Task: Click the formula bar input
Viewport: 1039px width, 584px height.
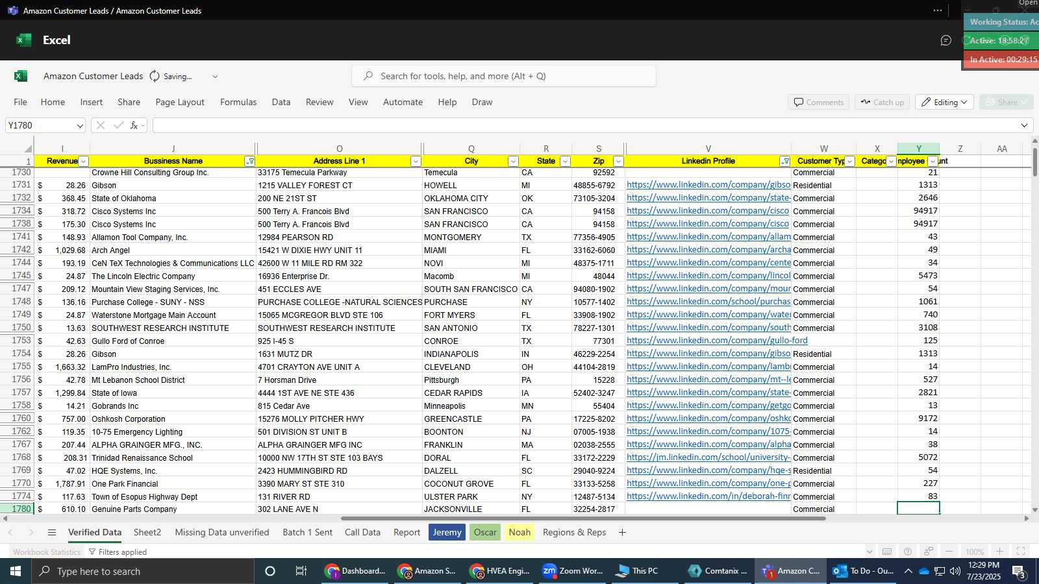Action: tap(584, 125)
